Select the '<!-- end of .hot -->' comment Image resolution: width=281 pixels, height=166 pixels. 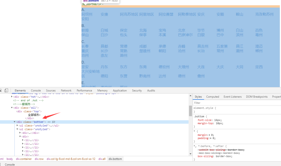(28, 100)
